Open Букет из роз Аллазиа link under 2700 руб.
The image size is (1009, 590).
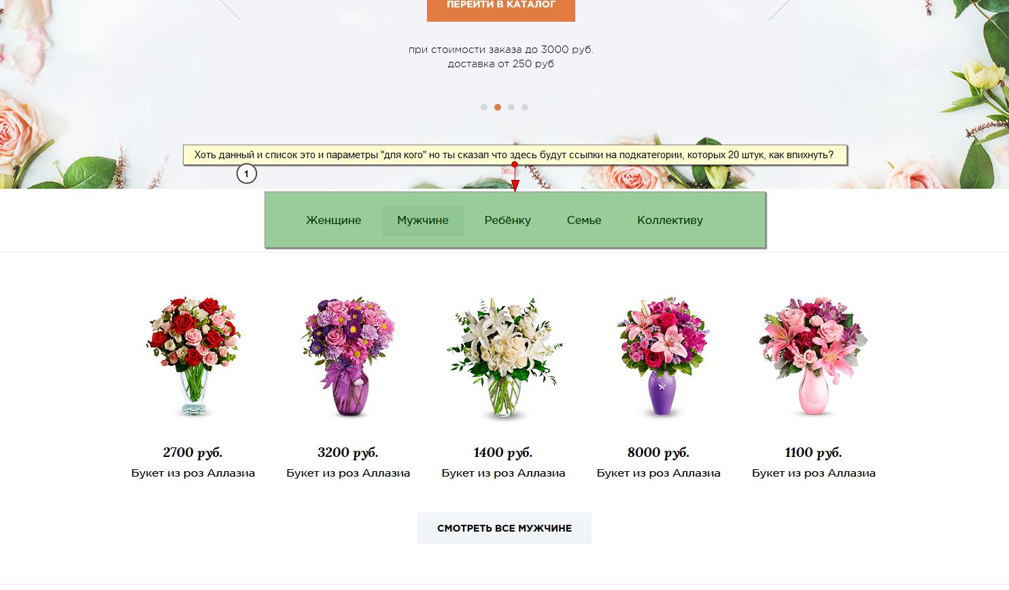[x=193, y=473]
